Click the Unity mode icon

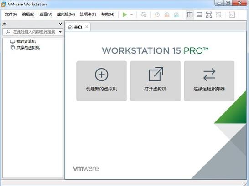coord(218,15)
